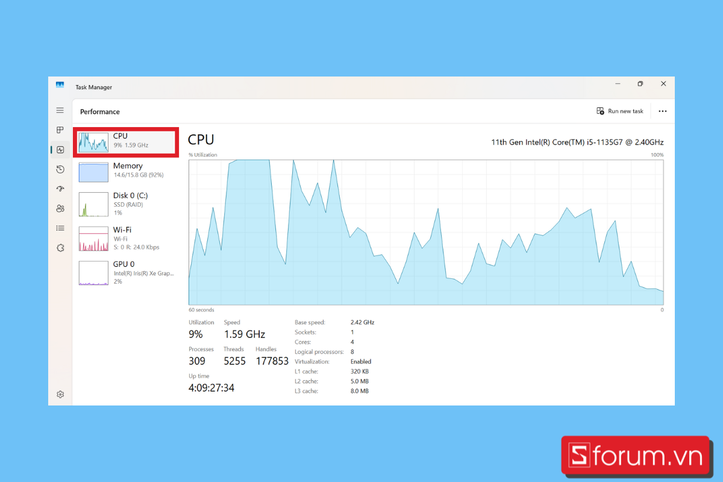Select the Wi-Fi performance entry

(x=126, y=239)
